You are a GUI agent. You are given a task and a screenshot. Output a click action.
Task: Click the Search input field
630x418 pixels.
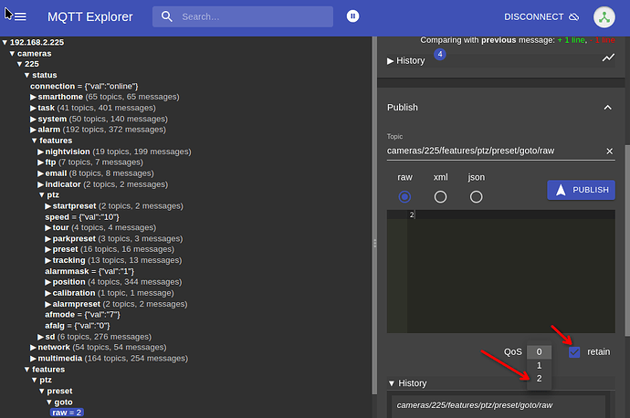click(255, 16)
